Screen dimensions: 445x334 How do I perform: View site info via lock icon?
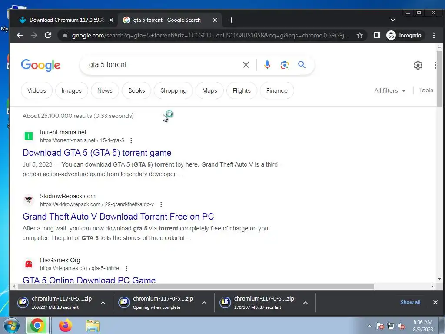pyautogui.click(x=65, y=35)
